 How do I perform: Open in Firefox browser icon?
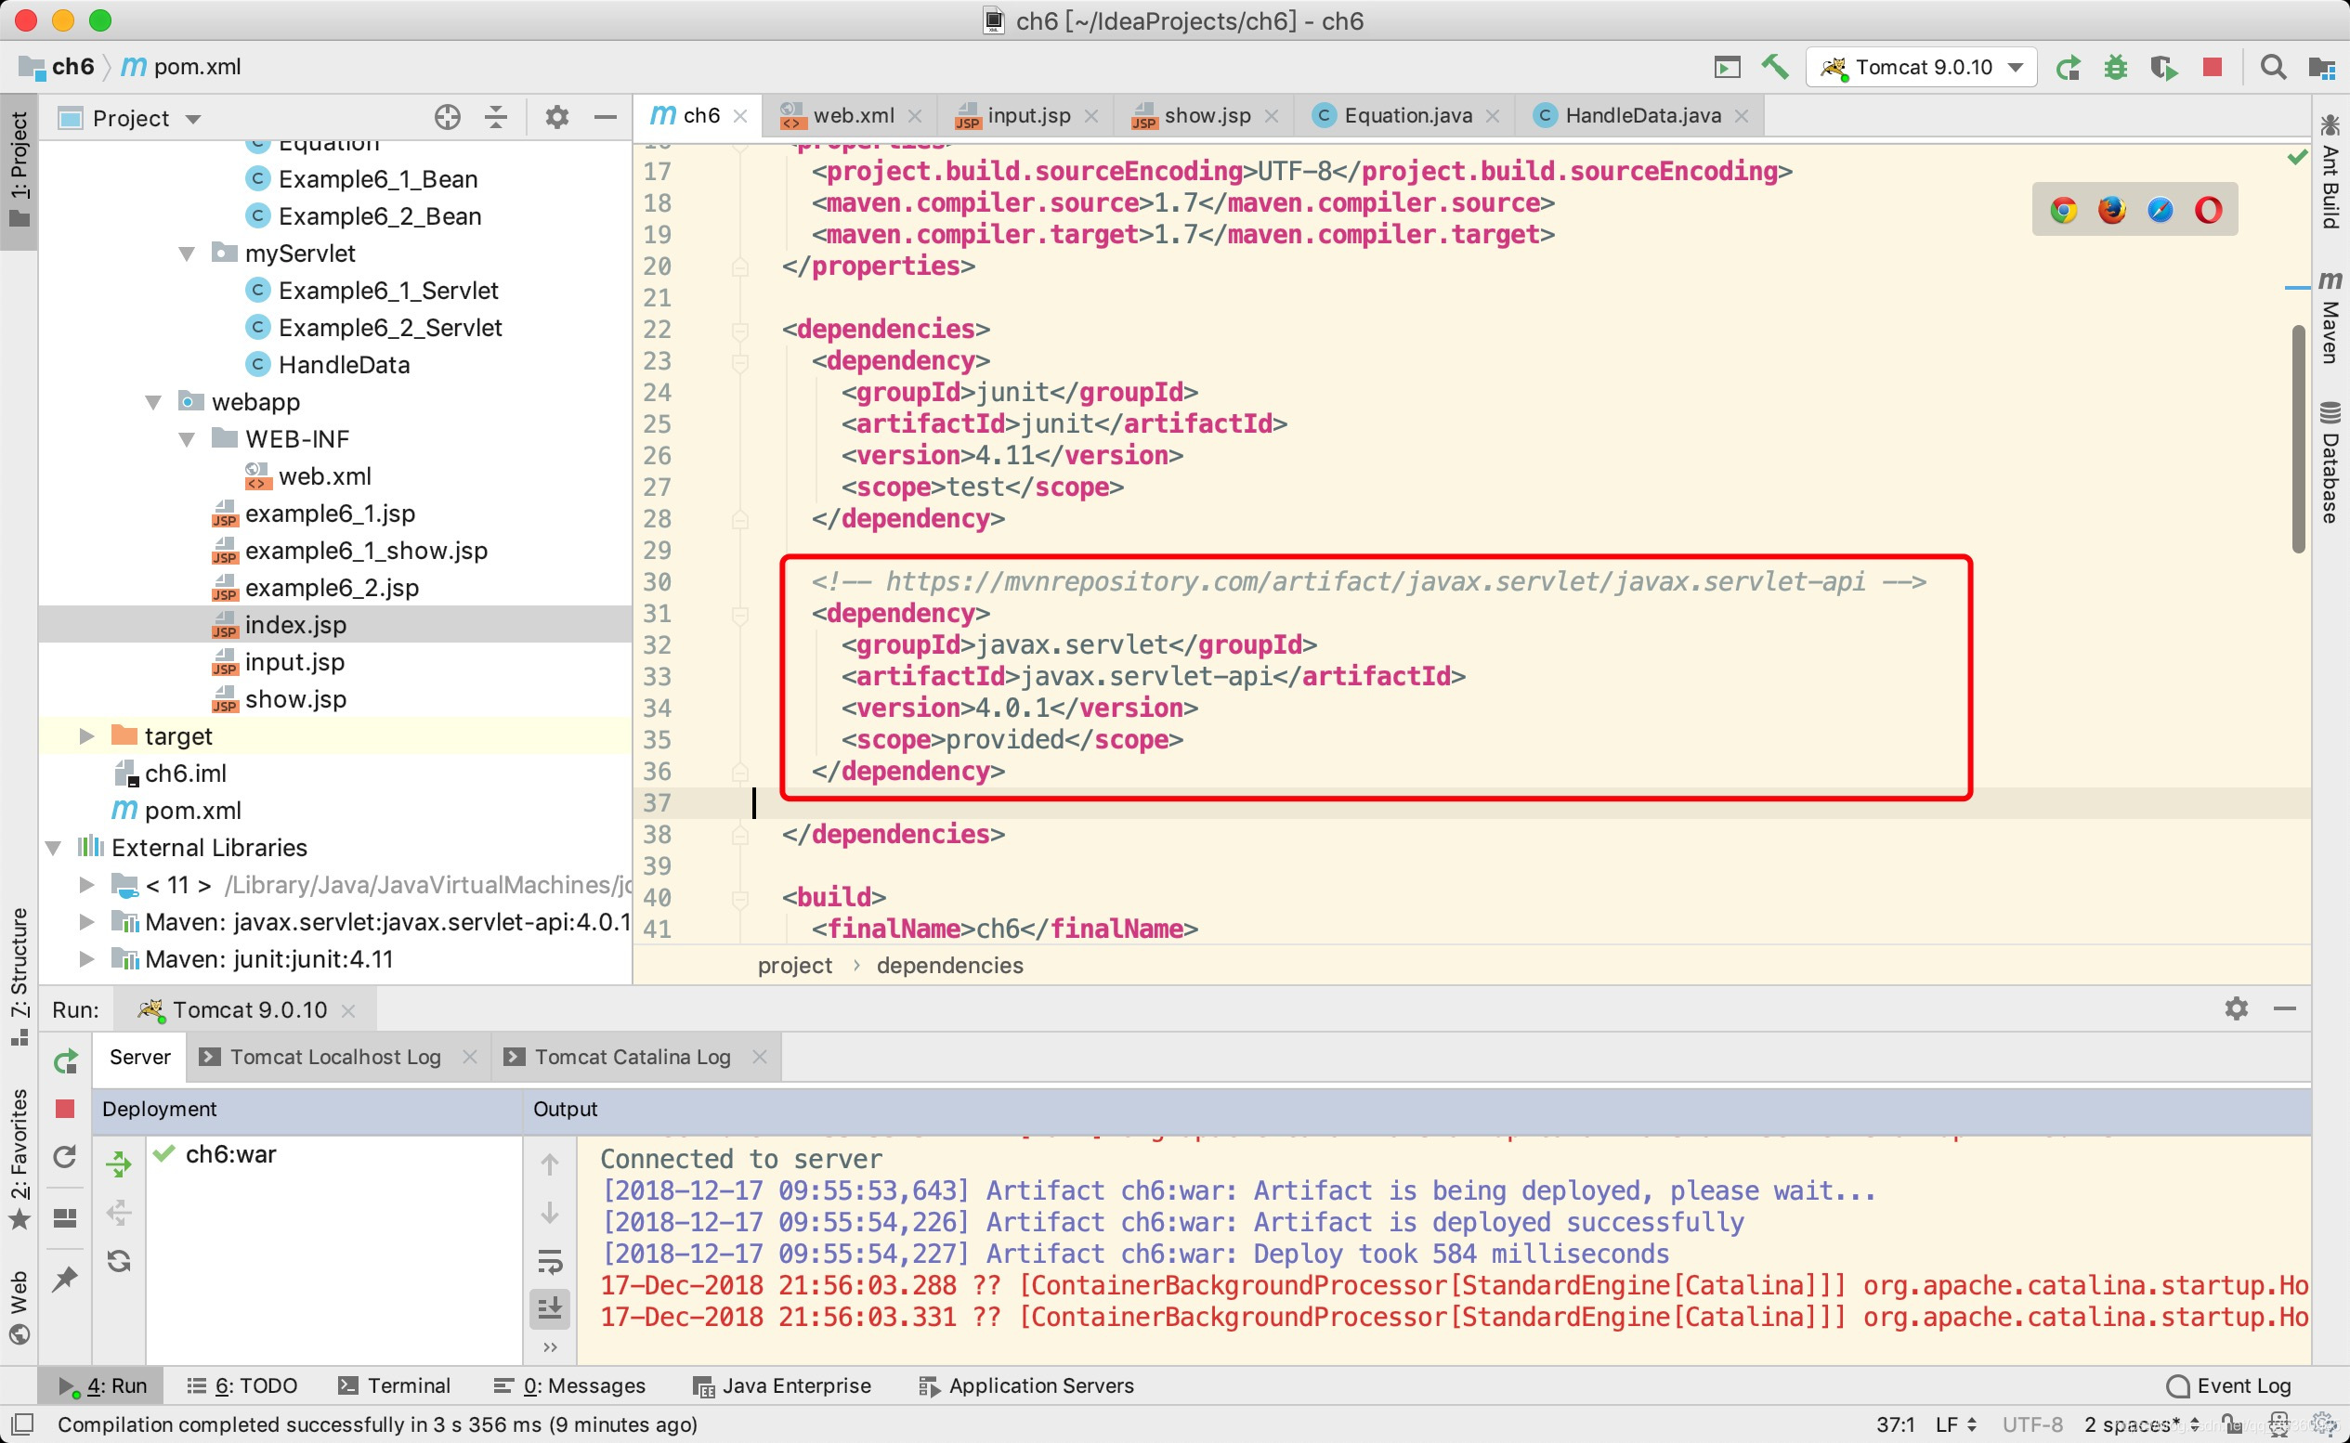[2111, 210]
